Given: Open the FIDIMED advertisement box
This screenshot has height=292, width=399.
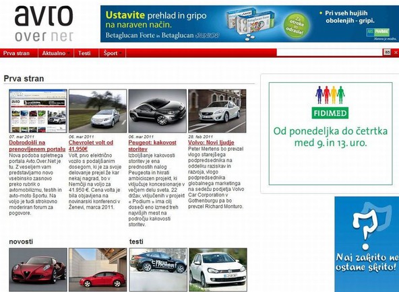Looking at the screenshot, I should pos(330,134).
